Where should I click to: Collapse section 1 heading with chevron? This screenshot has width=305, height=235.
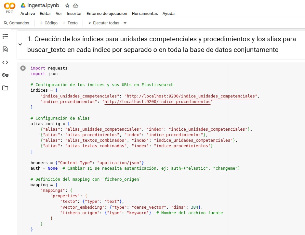pyautogui.click(x=20, y=45)
